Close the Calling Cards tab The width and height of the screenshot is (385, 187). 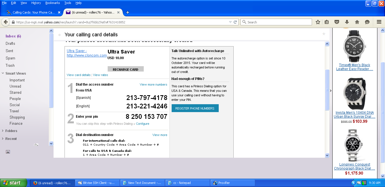(59, 12)
